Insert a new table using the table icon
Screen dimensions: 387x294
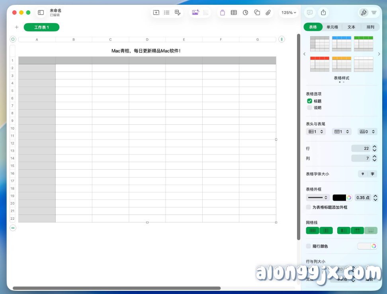click(x=234, y=12)
